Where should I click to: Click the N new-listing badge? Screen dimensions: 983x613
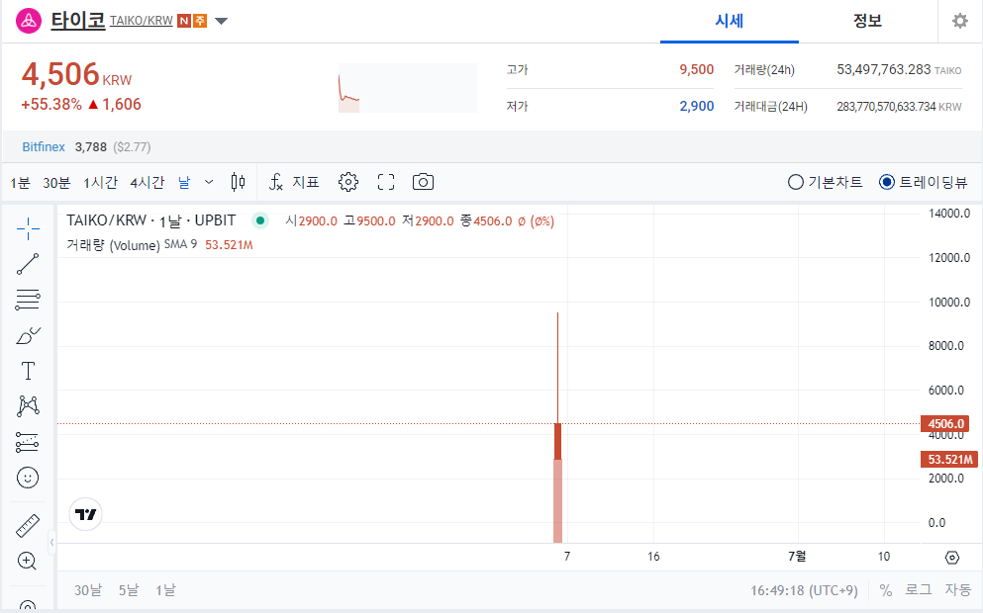tap(184, 21)
